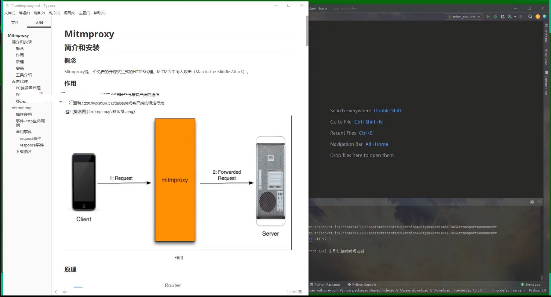Jump to 安装 outline entry
This screenshot has height=297, width=551.
(x=20, y=68)
